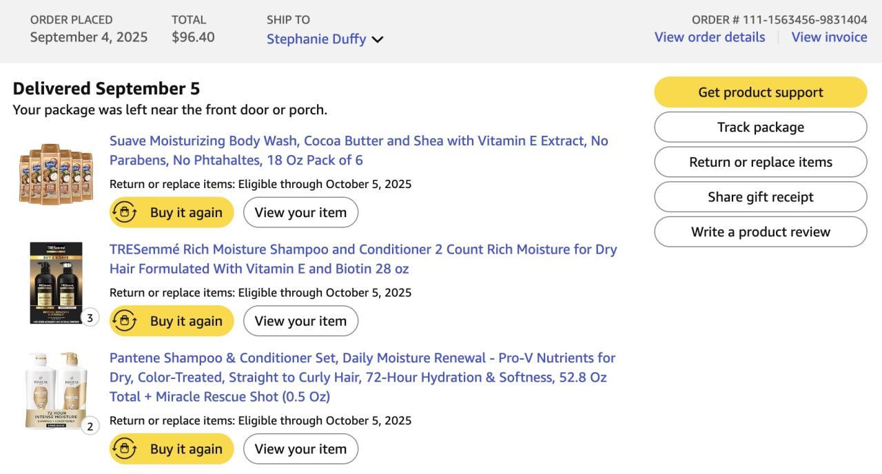Click View your item for TRESemmé Shampoo

click(300, 320)
